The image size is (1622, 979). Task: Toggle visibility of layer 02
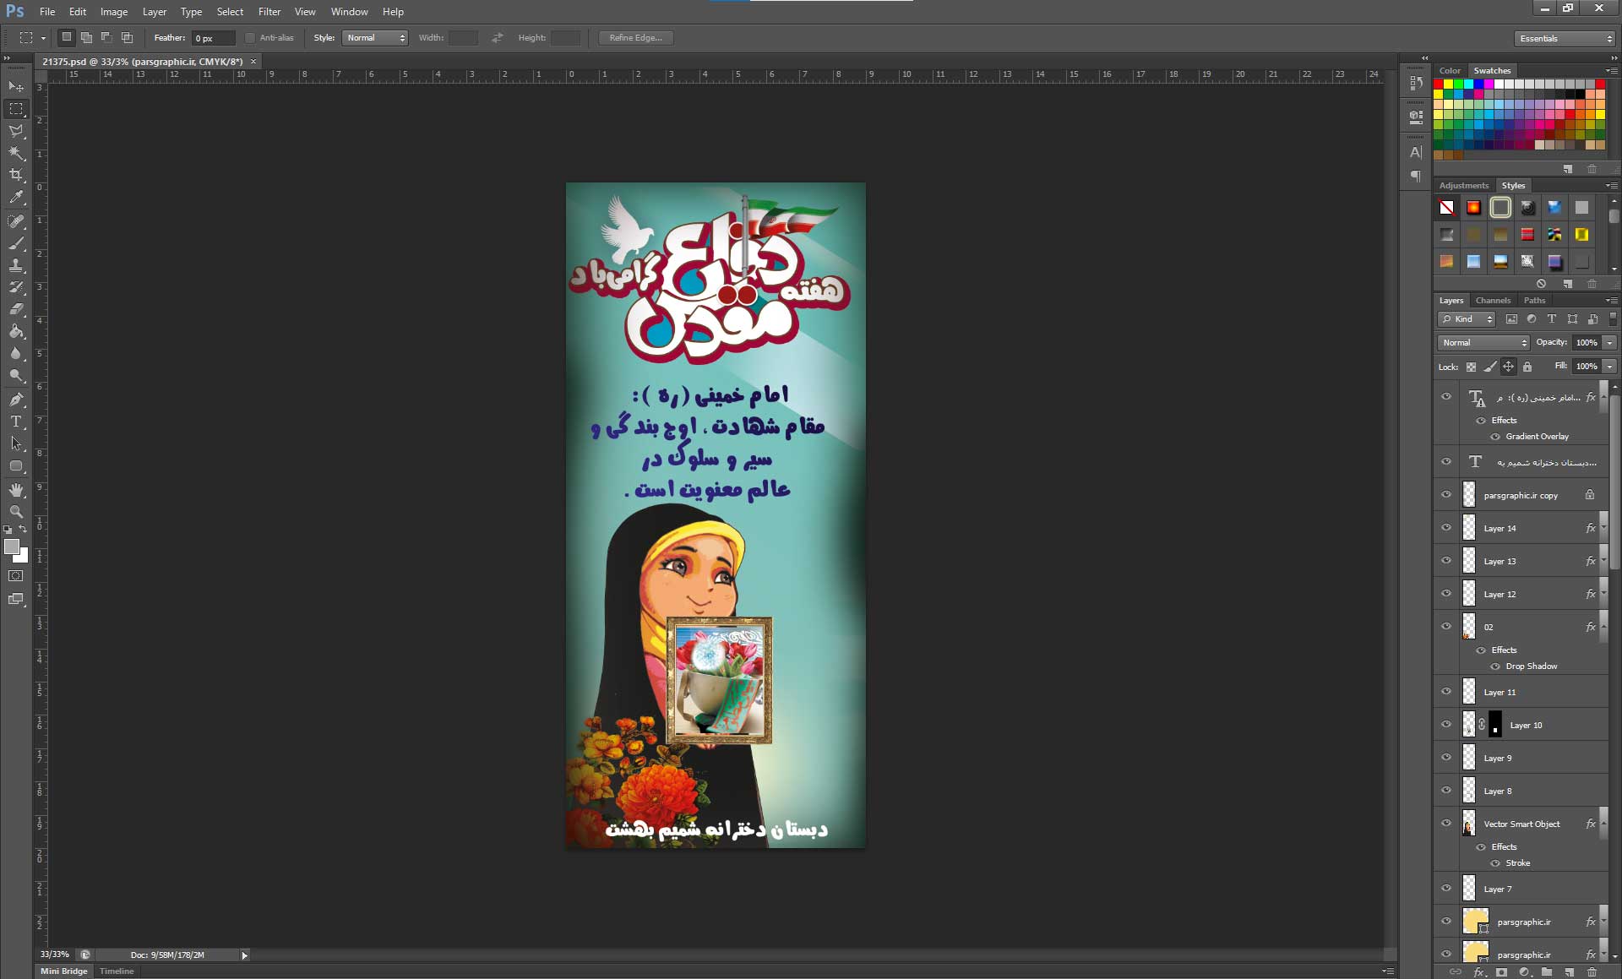tap(1446, 627)
